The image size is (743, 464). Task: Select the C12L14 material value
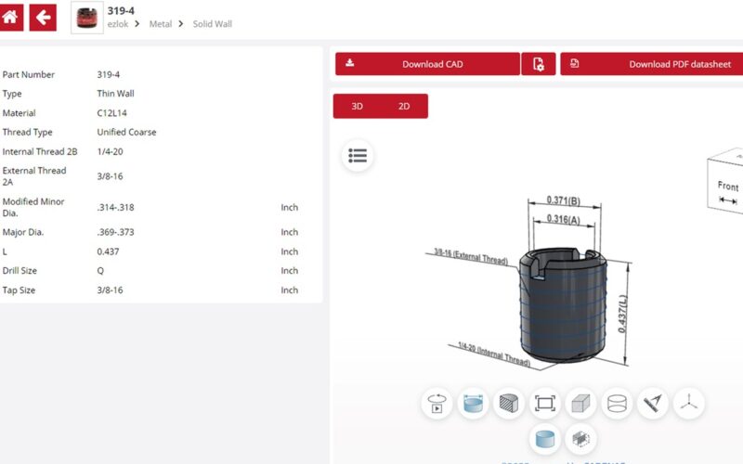[x=111, y=112]
